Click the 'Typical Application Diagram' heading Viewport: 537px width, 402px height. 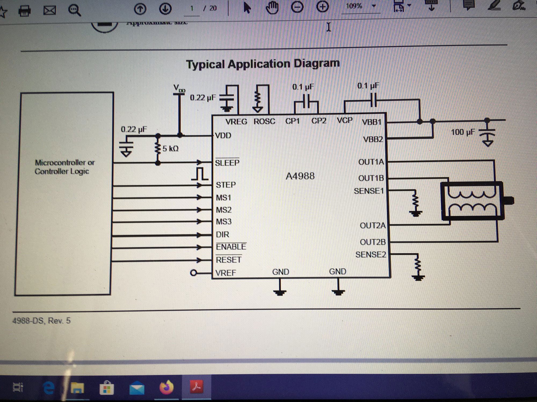[263, 64]
